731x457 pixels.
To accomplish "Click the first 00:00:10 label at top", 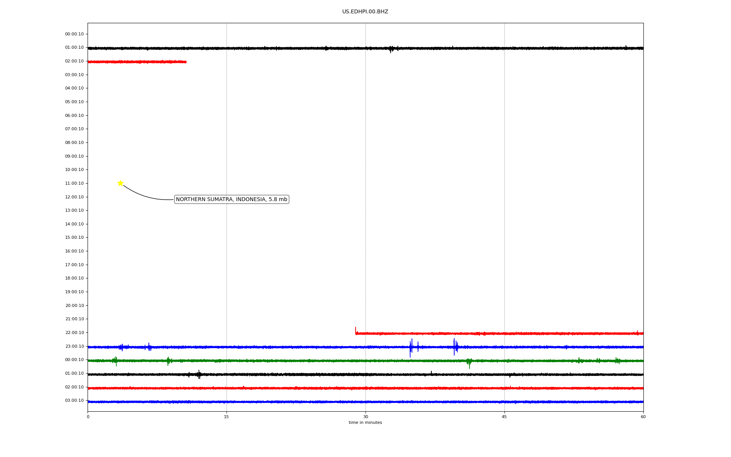I will pyautogui.click(x=74, y=34).
